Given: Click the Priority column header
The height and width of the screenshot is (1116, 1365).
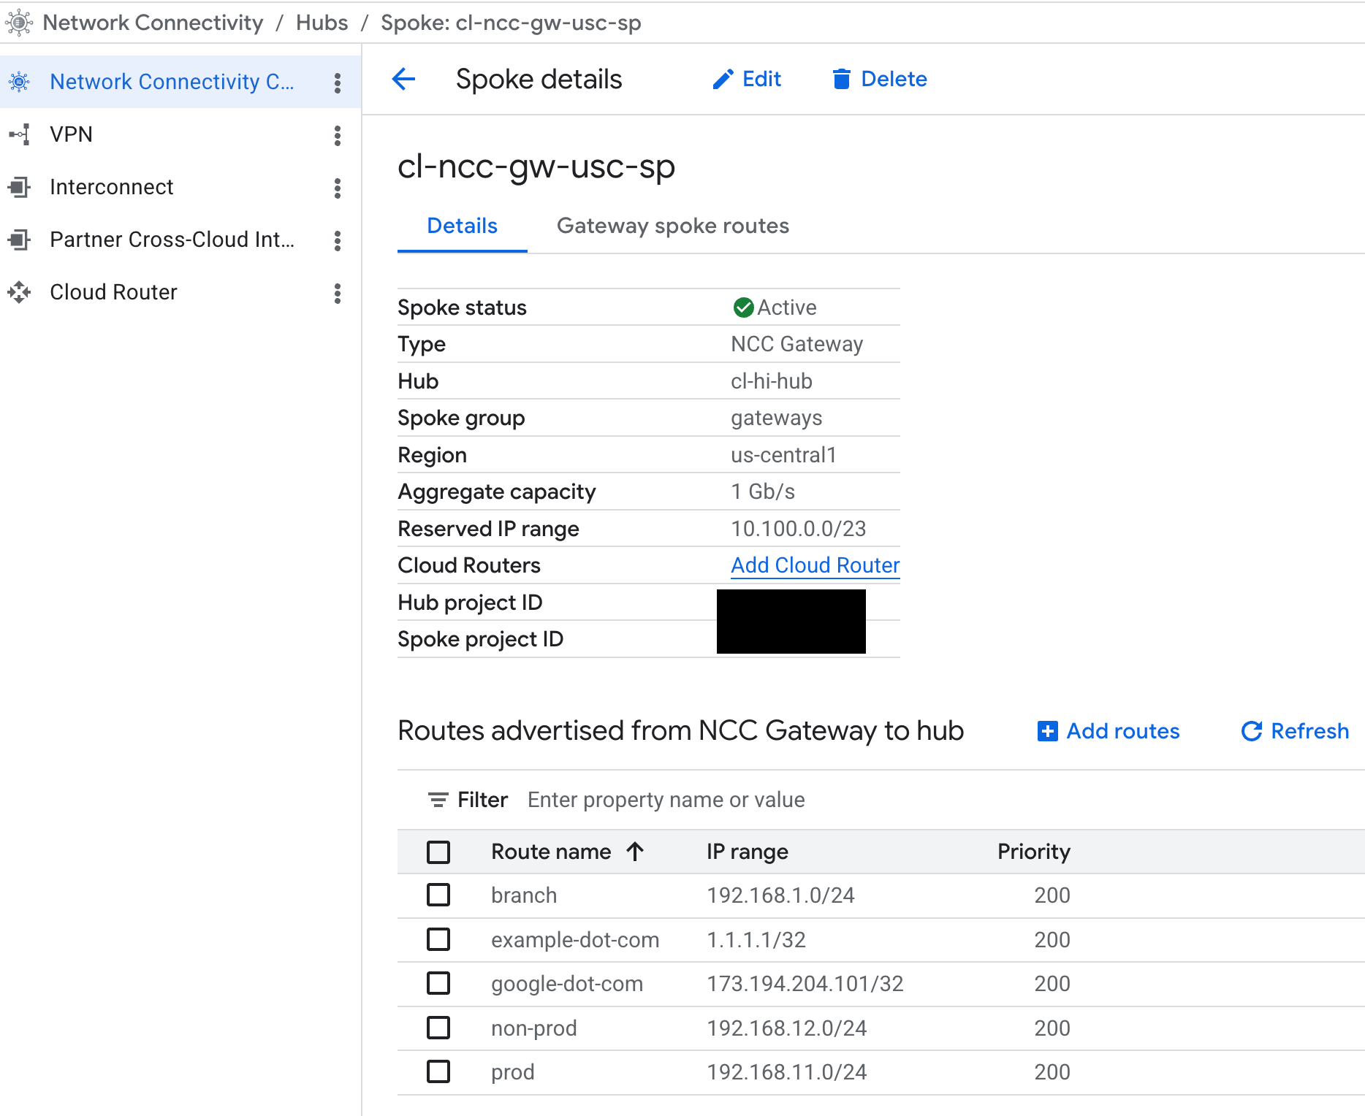Looking at the screenshot, I should click(1033, 852).
